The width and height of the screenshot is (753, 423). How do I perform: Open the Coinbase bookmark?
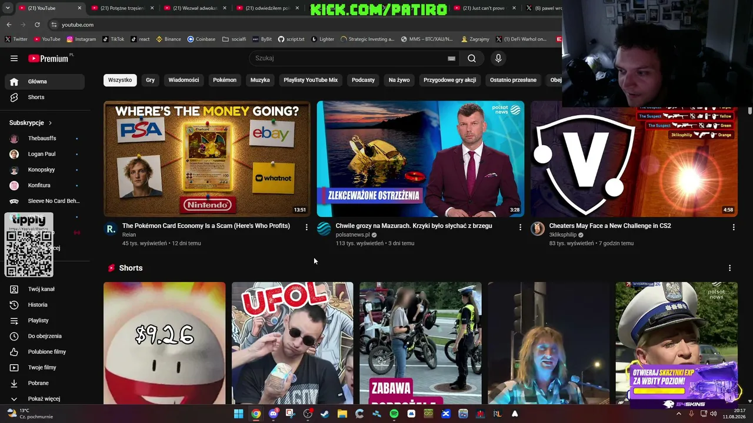coord(201,39)
